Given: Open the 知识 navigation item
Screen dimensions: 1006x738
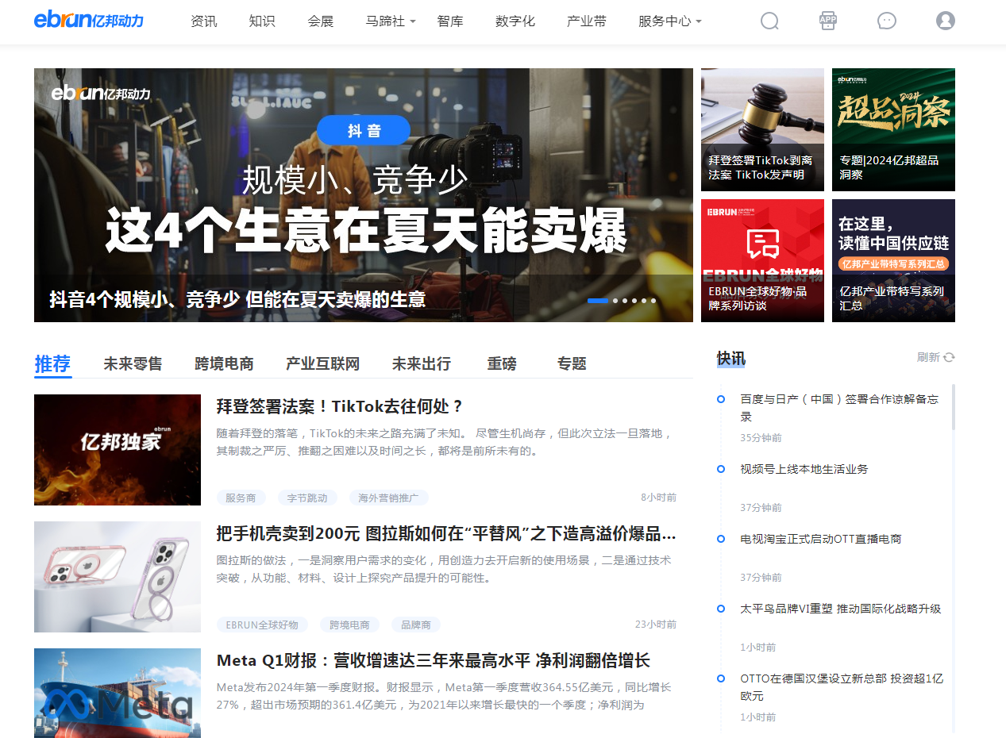Looking at the screenshot, I should (x=262, y=21).
